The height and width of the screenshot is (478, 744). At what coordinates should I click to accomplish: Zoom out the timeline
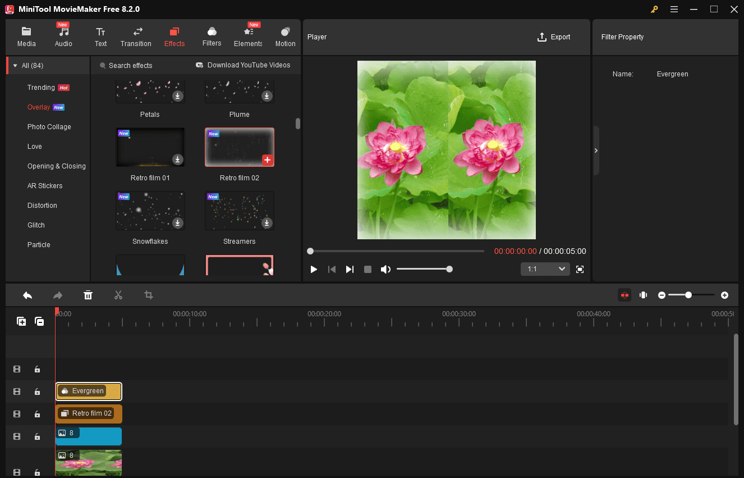(662, 295)
